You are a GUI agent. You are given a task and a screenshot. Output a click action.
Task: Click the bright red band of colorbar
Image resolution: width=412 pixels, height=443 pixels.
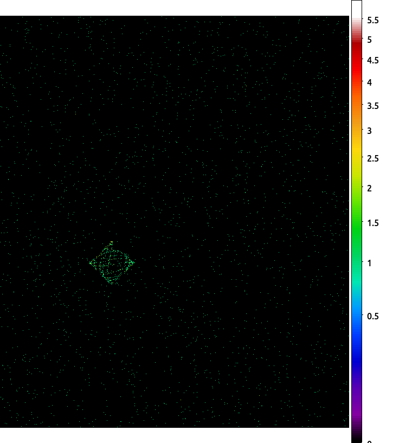point(357,66)
